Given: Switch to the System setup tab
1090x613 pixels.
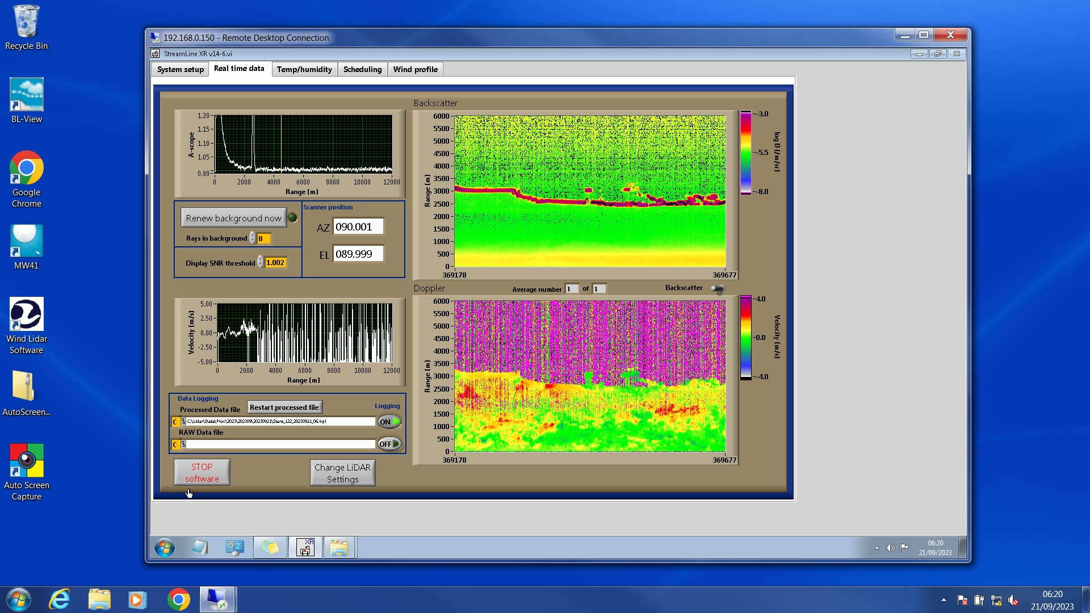Looking at the screenshot, I should click(180, 69).
